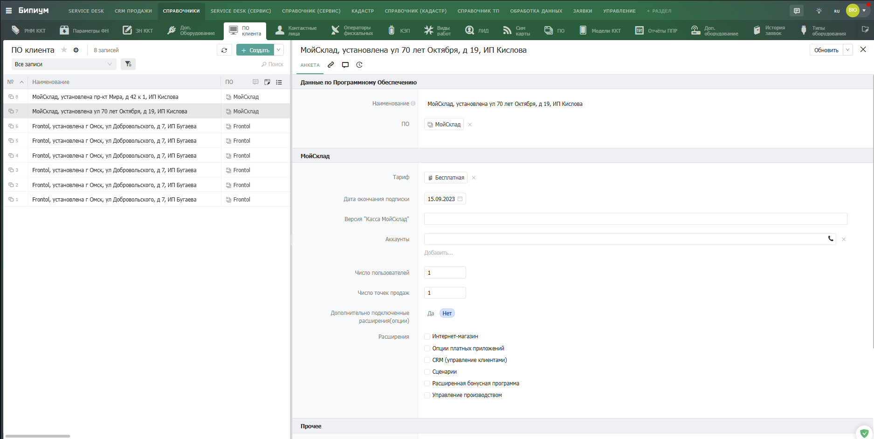Check the Интернет-магазин extension
The height and width of the screenshot is (439, 874).
[x=427, y=336]
